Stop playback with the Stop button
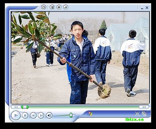156x129 pixels. (x=25, y=115)
